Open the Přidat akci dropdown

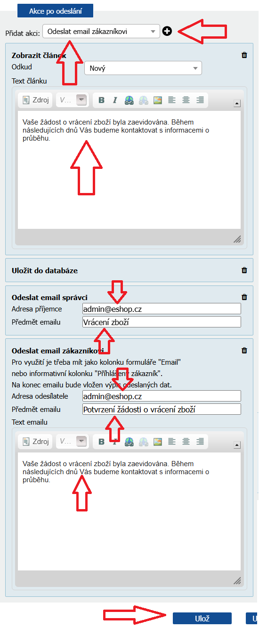(x=101, y=32)
